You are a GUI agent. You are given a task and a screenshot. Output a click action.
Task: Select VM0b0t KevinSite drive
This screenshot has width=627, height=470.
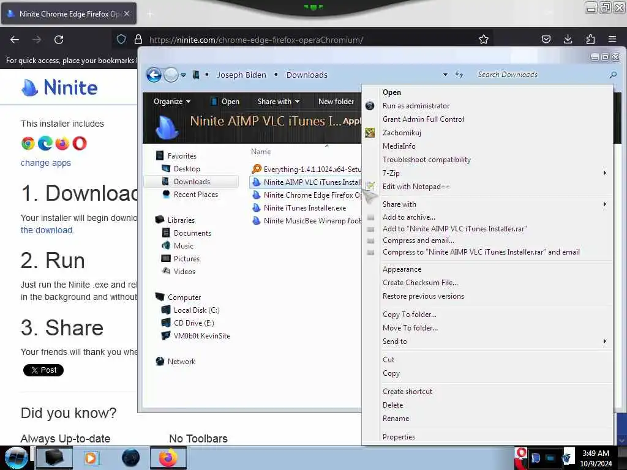[x=202, y=335]
